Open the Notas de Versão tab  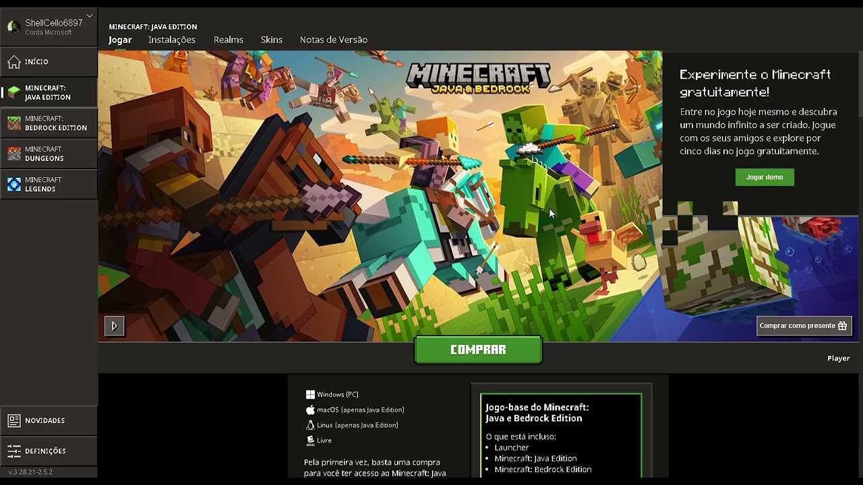point(334,40)
